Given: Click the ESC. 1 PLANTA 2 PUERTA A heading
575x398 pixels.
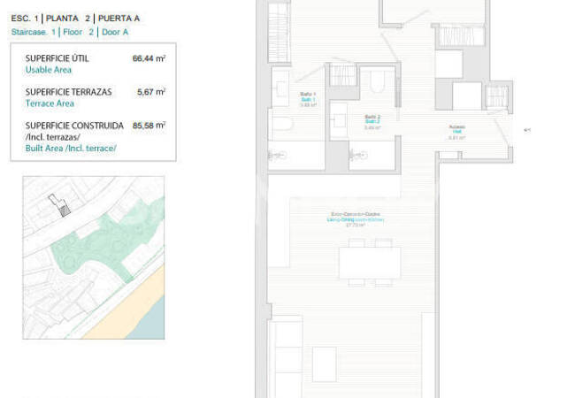Looking at the screenshot, I should (x=75, y=18).
